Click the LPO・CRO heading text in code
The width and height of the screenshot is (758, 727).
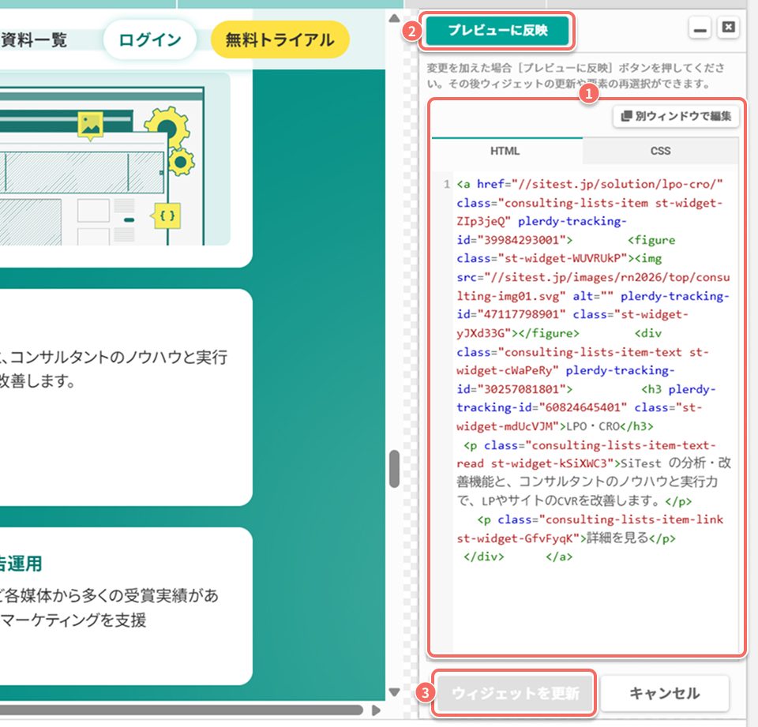coord(593,426)
